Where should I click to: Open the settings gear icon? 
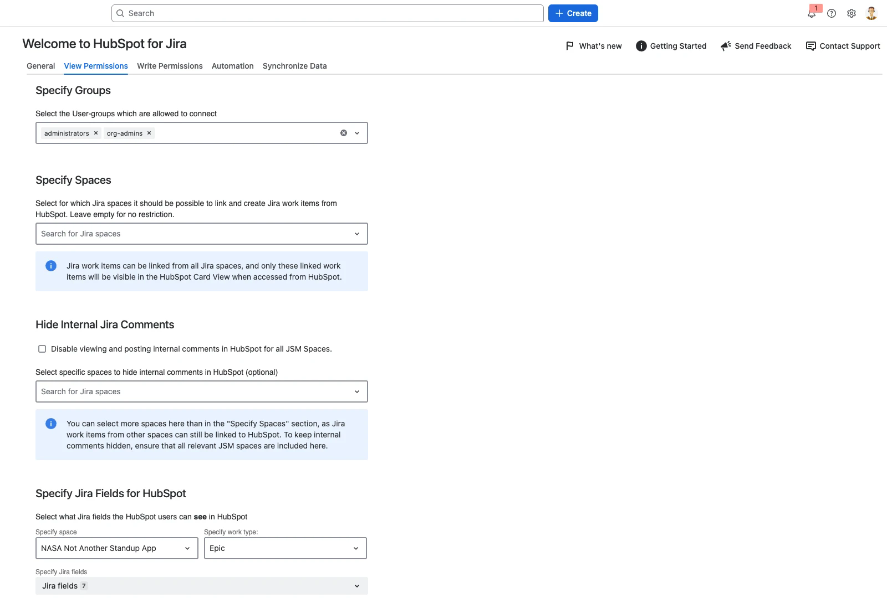tap(852, 13)
